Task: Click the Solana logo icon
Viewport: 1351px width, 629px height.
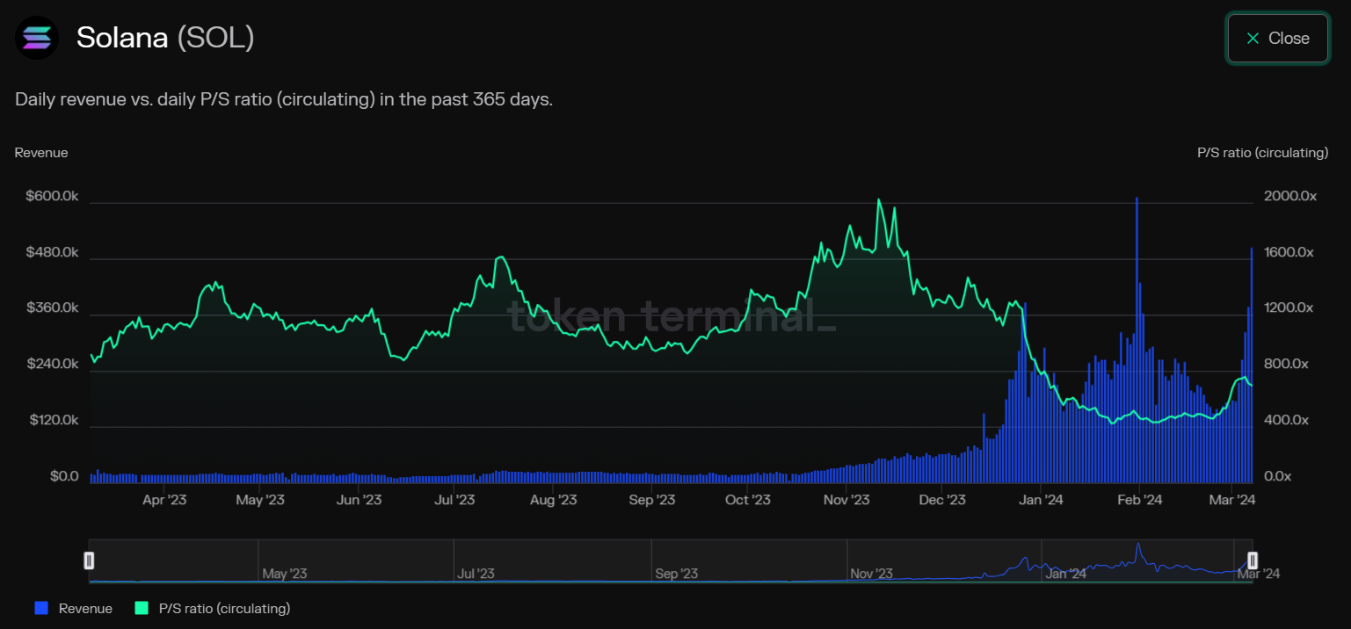Action: 37,38
